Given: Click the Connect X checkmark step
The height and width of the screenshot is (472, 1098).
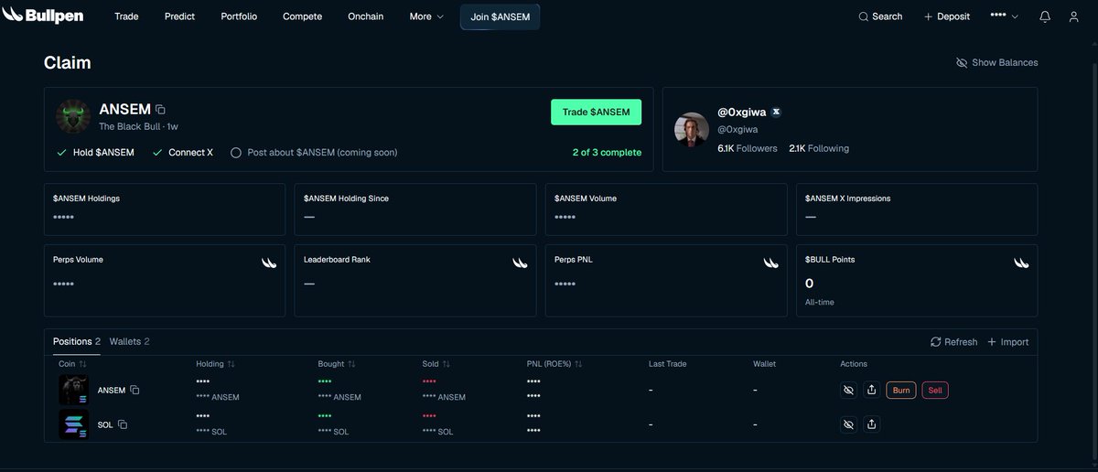Looking at the screenshot, I should (x=183, y=153).
